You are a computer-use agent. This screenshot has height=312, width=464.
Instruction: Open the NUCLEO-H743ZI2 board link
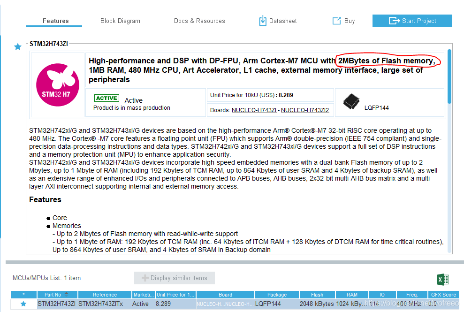(305, 110)
